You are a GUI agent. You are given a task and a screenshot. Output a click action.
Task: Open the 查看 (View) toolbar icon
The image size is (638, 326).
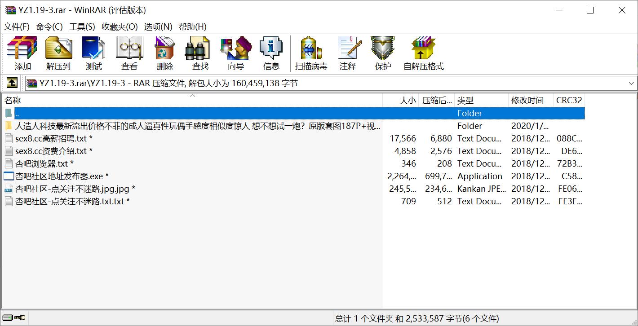[129, 48]
